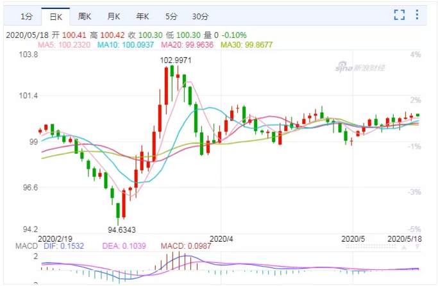Screen dimensions: 438x286
Task: Click the -3% right axis label
Action: [414, 192]
